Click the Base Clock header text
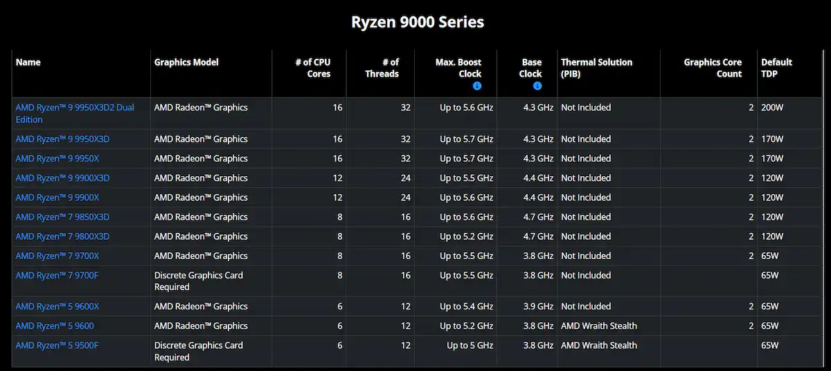The height and width of the screenshot is (371, 831). pyautogui.click(x=530, y=68)
